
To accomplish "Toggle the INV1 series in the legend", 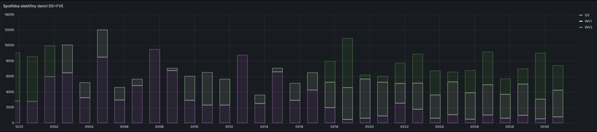I will pos(588,21).
